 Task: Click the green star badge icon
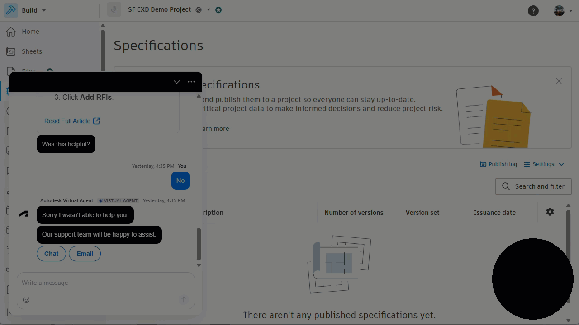coord(218,10)
